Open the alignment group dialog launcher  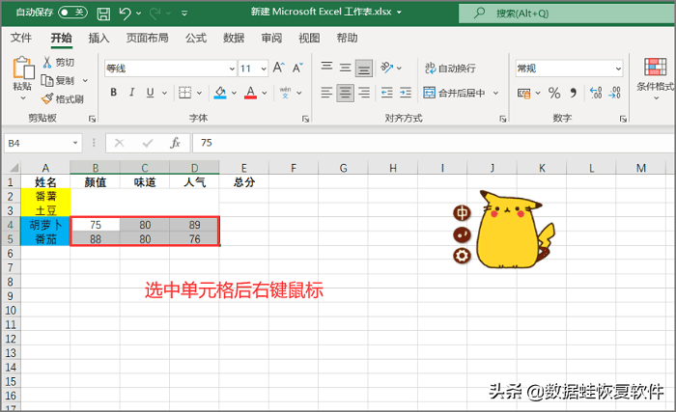pos(503,119)
